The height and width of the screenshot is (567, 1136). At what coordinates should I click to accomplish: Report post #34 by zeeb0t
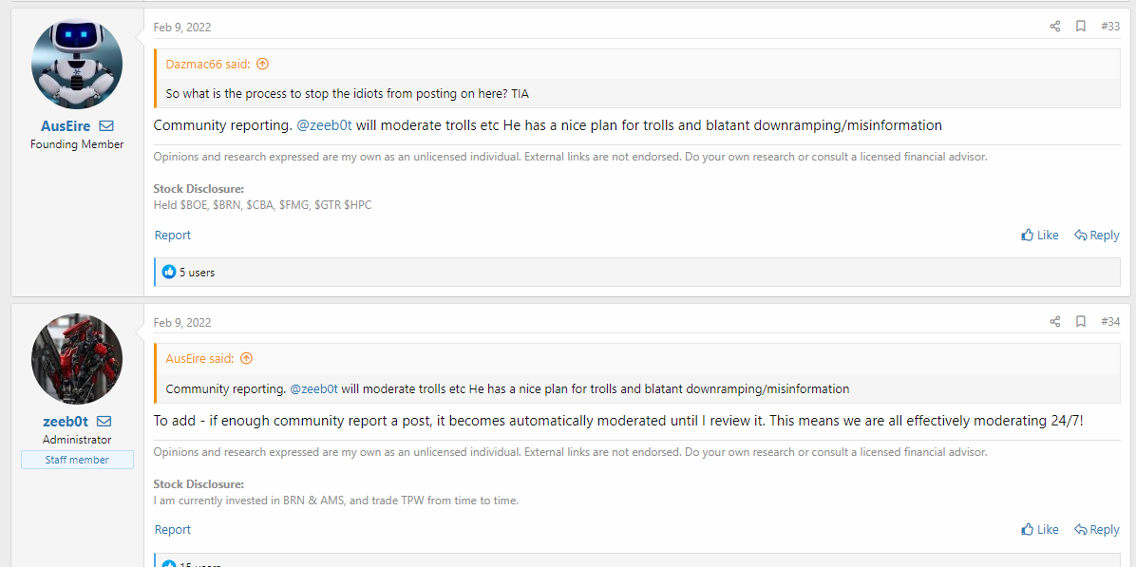pyautogui.click(x=173, y=529)
